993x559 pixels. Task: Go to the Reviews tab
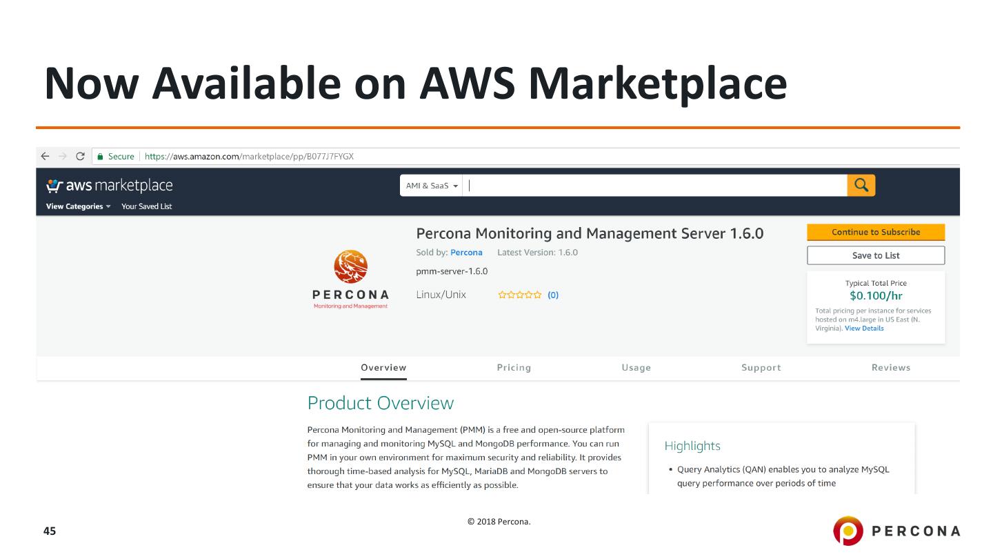pyautogui.click(x=890, y=368)
